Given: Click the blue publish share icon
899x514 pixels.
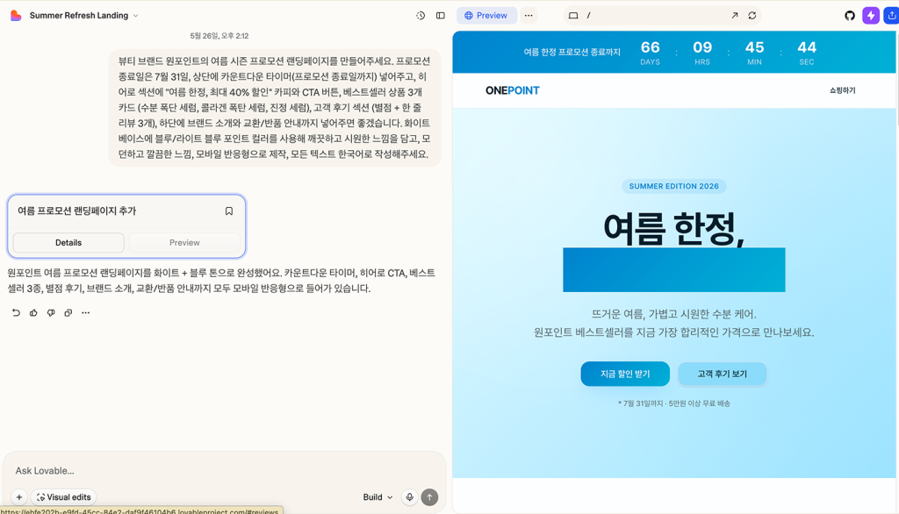Looking at the screenshot, I should tap(891, 16).
